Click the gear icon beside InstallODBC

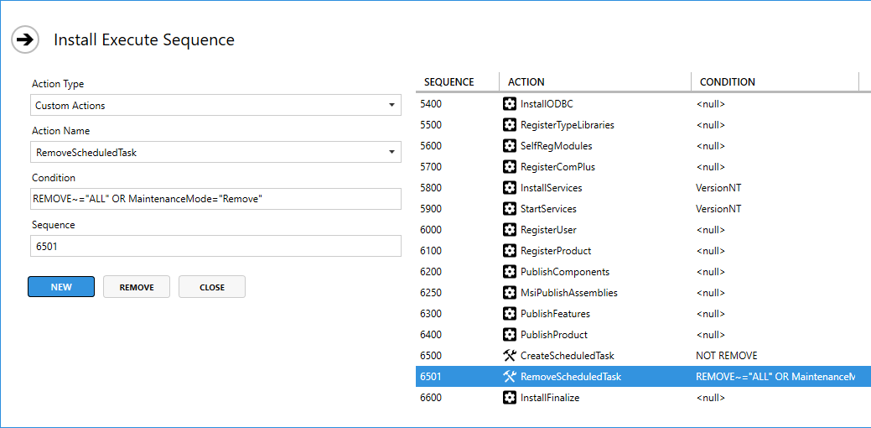509,104
